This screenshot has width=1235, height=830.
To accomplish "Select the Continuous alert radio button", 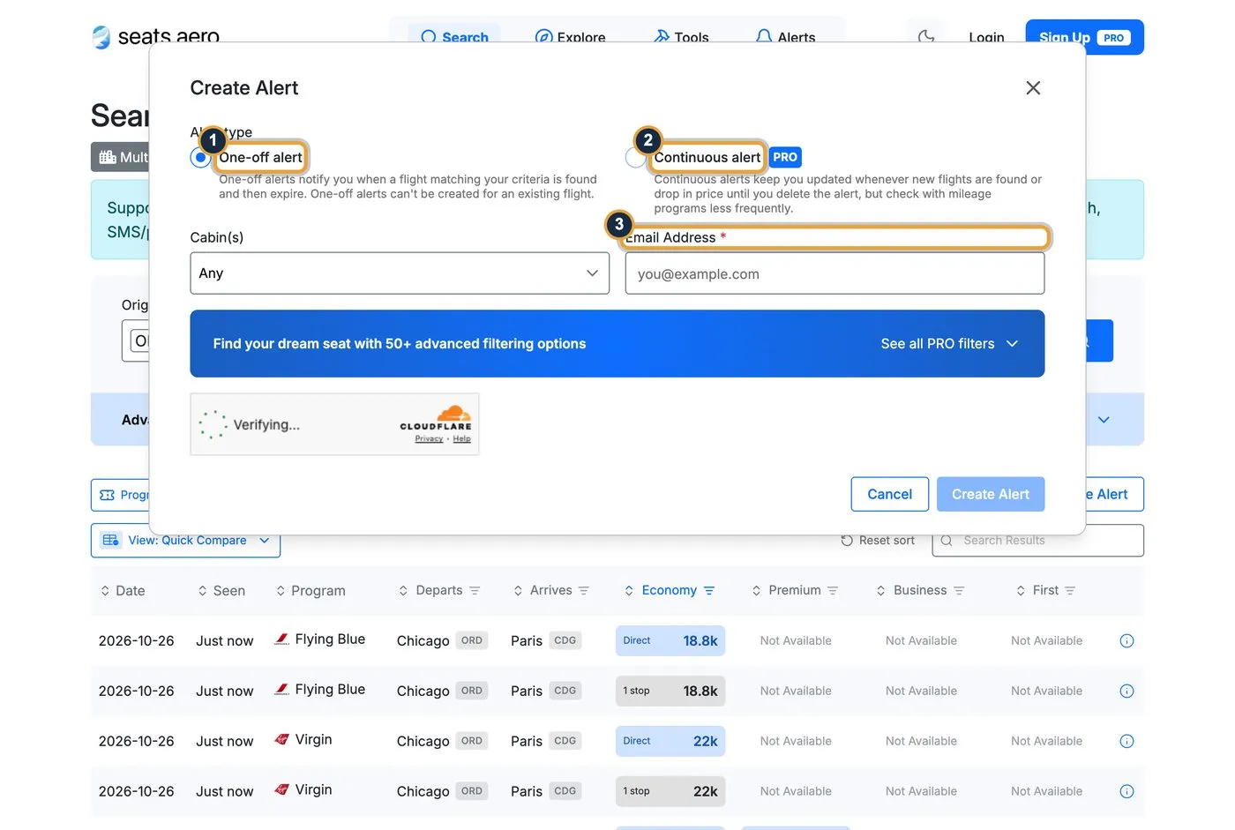I will click(635, 158).
